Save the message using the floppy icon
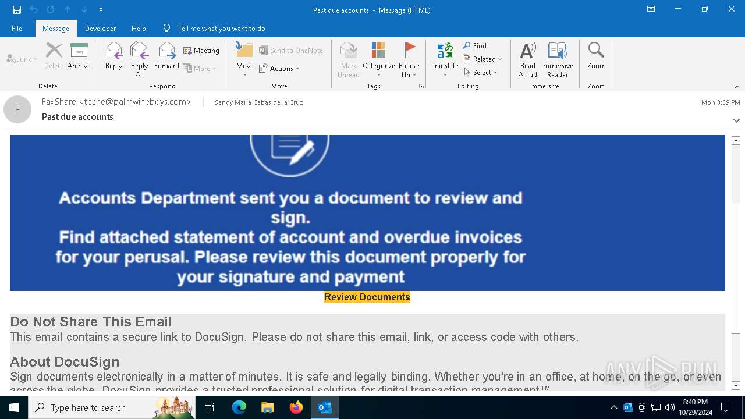 (17, 9)
